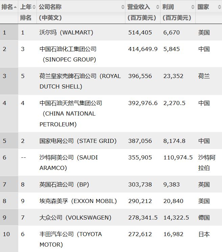Open 中国石油化工集团公司 SINOPEC GROUP entry
The image size is (222, 252).
point(68,54)
